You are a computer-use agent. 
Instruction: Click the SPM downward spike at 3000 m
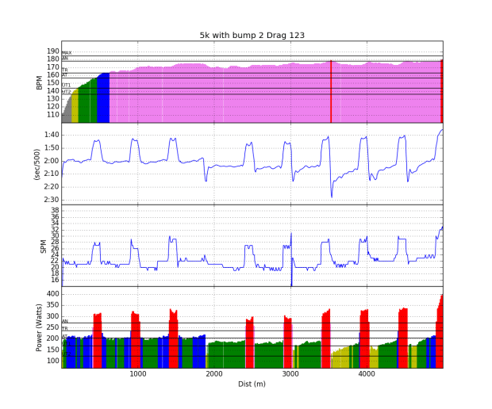[291, 277]
